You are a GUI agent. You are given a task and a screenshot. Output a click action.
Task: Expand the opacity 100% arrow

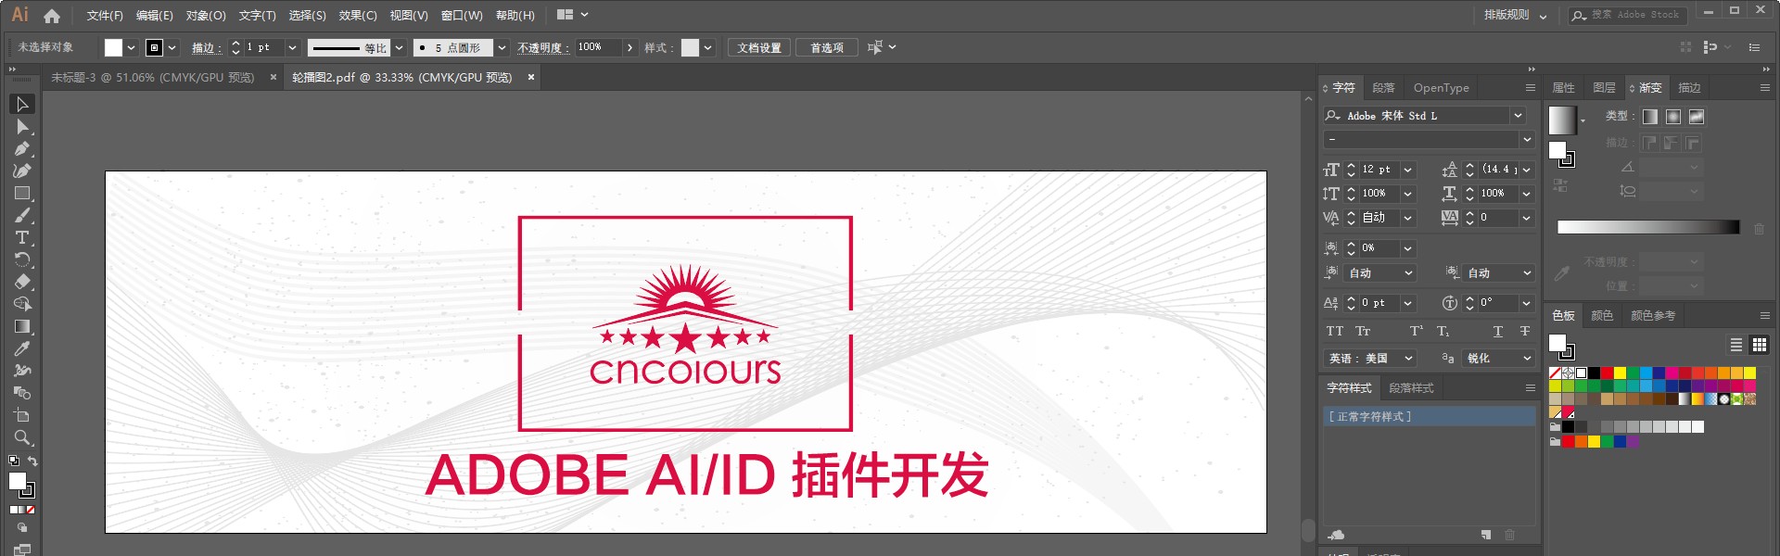click(x=630, y=47)
